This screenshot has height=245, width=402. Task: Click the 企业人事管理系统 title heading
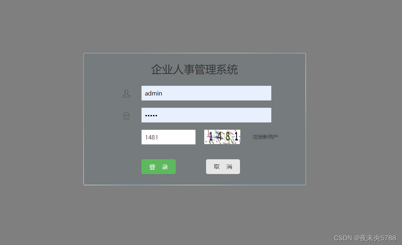[195, 70]
